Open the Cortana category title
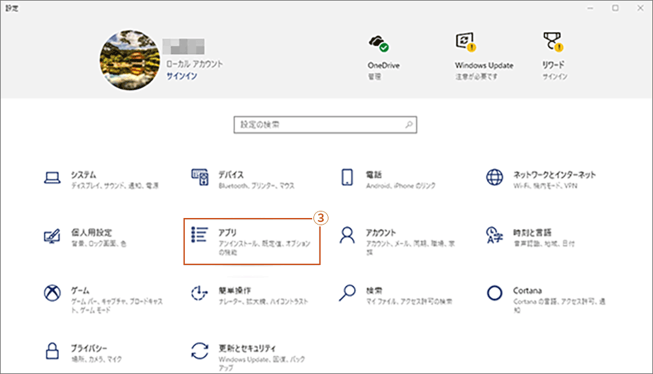 pyautogui.click(x=527, y=290)
